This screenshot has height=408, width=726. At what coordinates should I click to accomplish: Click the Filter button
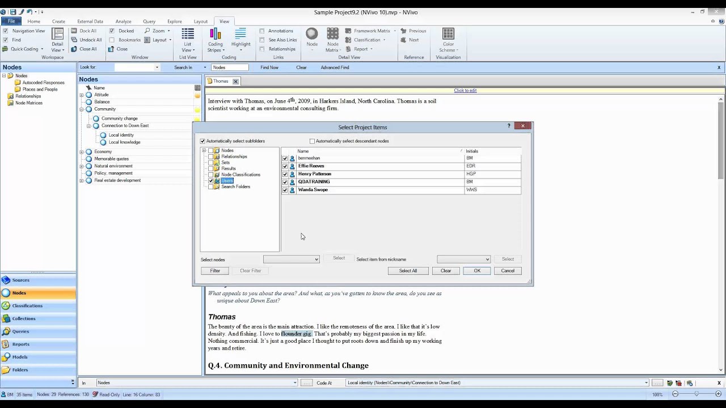[x=215, y=271]
